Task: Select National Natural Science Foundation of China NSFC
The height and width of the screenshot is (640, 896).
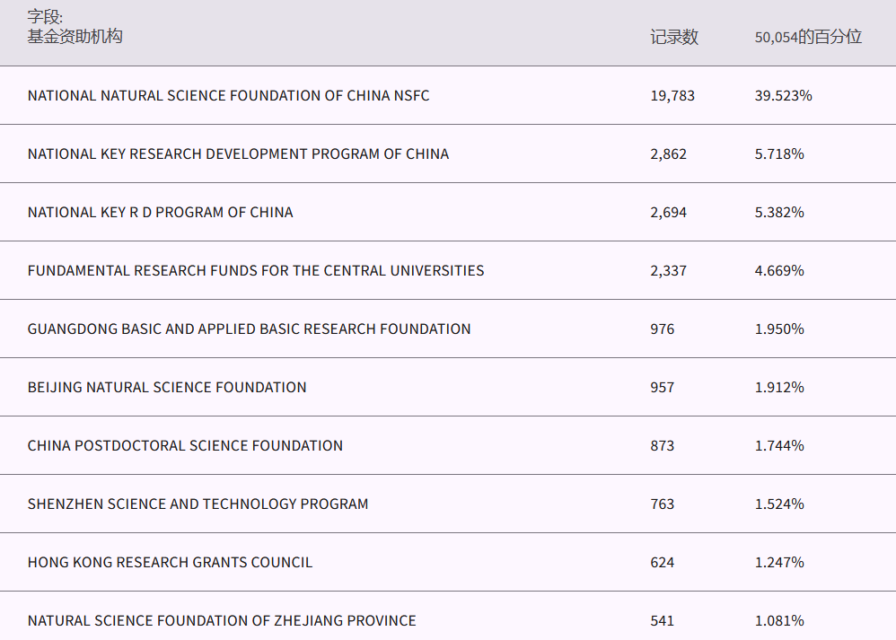Action: pos(228,95)
